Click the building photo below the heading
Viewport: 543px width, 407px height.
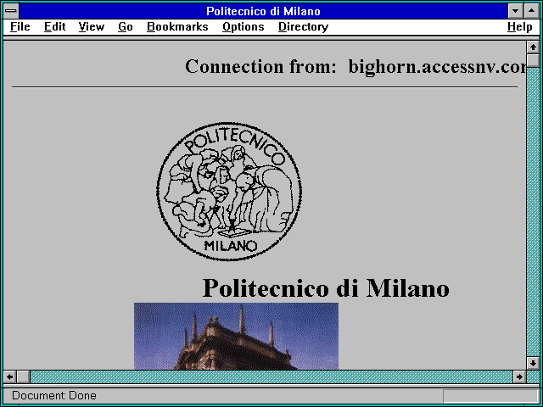point(236,336)
